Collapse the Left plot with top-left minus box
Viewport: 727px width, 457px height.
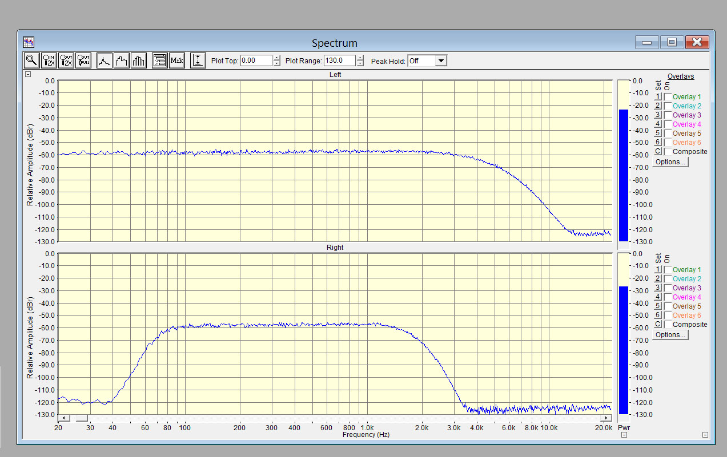(27, 74)
